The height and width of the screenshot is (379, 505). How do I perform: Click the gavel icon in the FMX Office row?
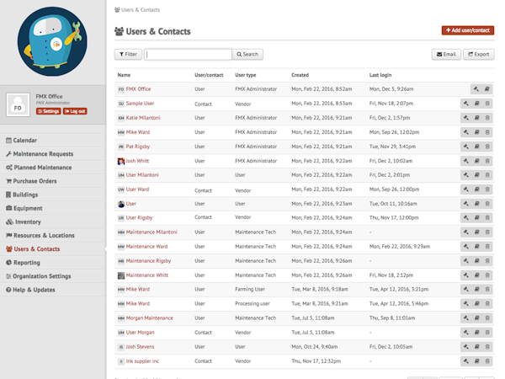pos(476,89)
